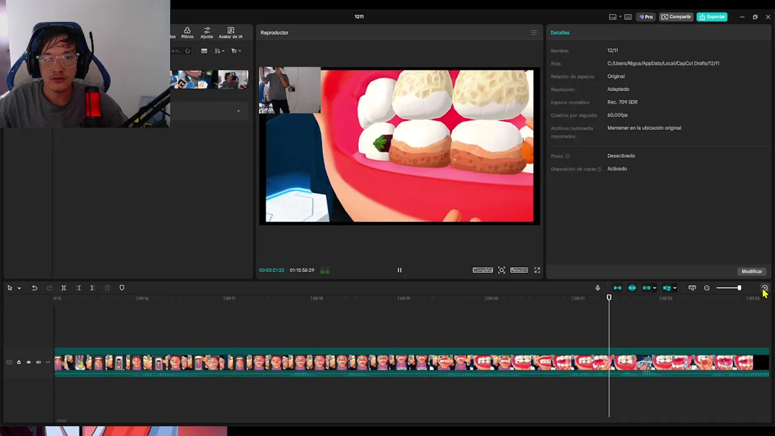
Task: Lock the main video track
Action: pos(19,362)
